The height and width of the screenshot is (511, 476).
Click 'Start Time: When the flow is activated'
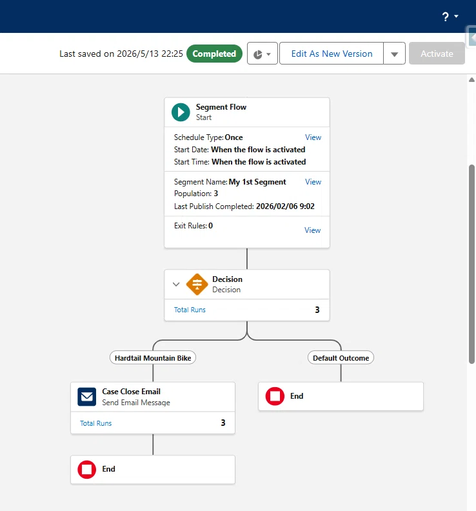point(240,162)
